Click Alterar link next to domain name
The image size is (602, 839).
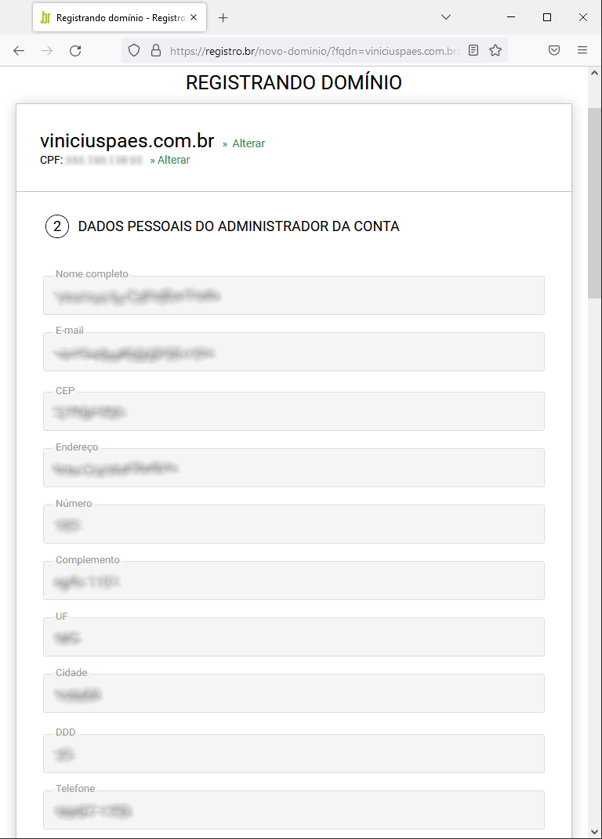point(248,143)
